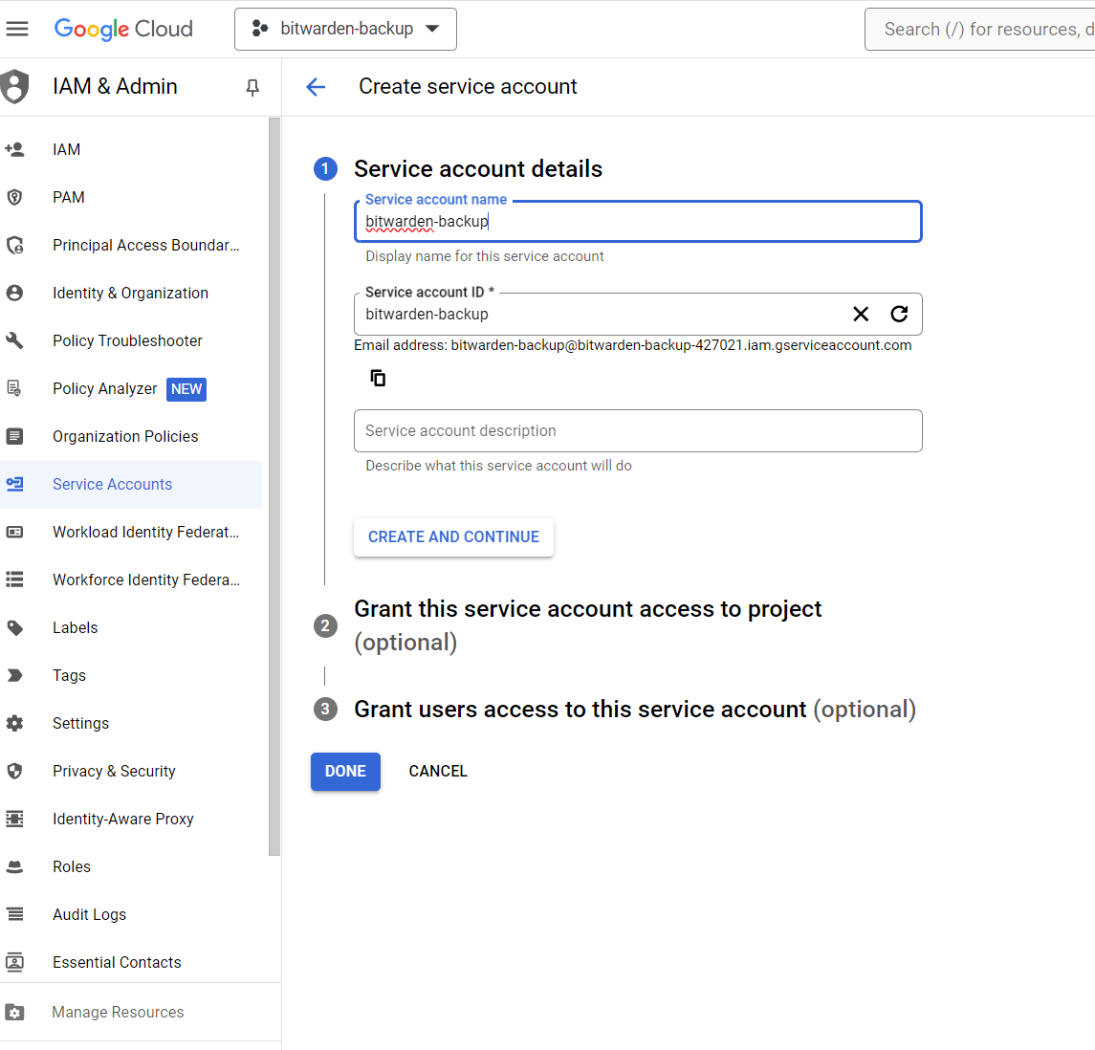This screenshot has width=1095, height=1050.
Task: Go back using the left arrow
Action: 316,87
